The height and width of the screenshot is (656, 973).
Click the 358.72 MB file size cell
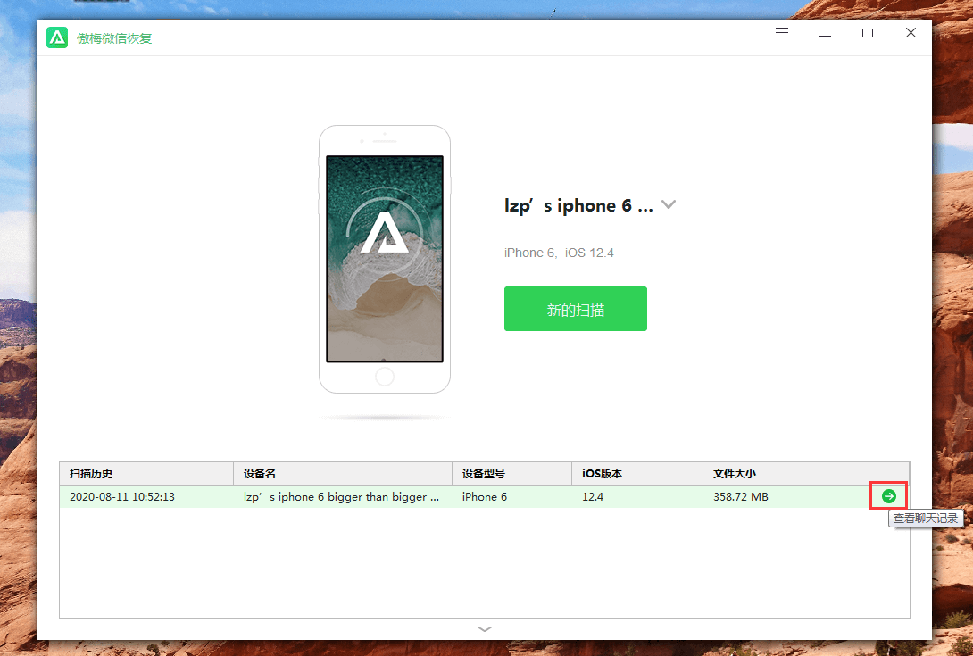pyautogui.click(x=740, y=497)
